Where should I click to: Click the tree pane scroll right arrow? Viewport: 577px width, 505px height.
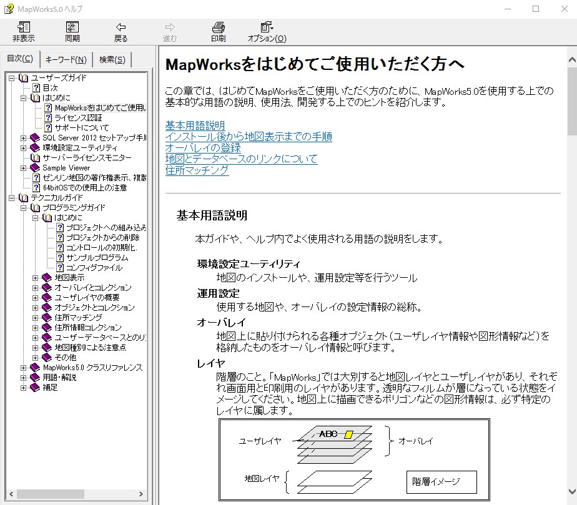(x=141, y=494)
